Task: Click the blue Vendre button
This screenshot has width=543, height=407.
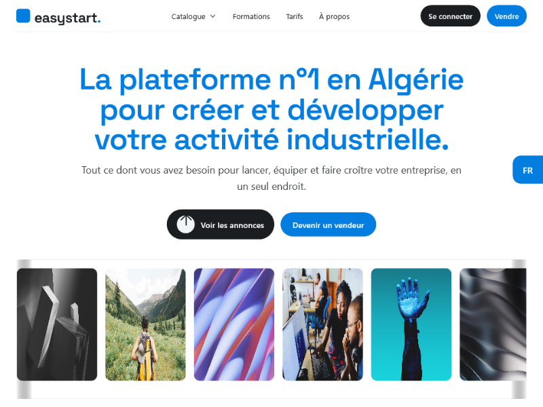Action: coord(506,16)
